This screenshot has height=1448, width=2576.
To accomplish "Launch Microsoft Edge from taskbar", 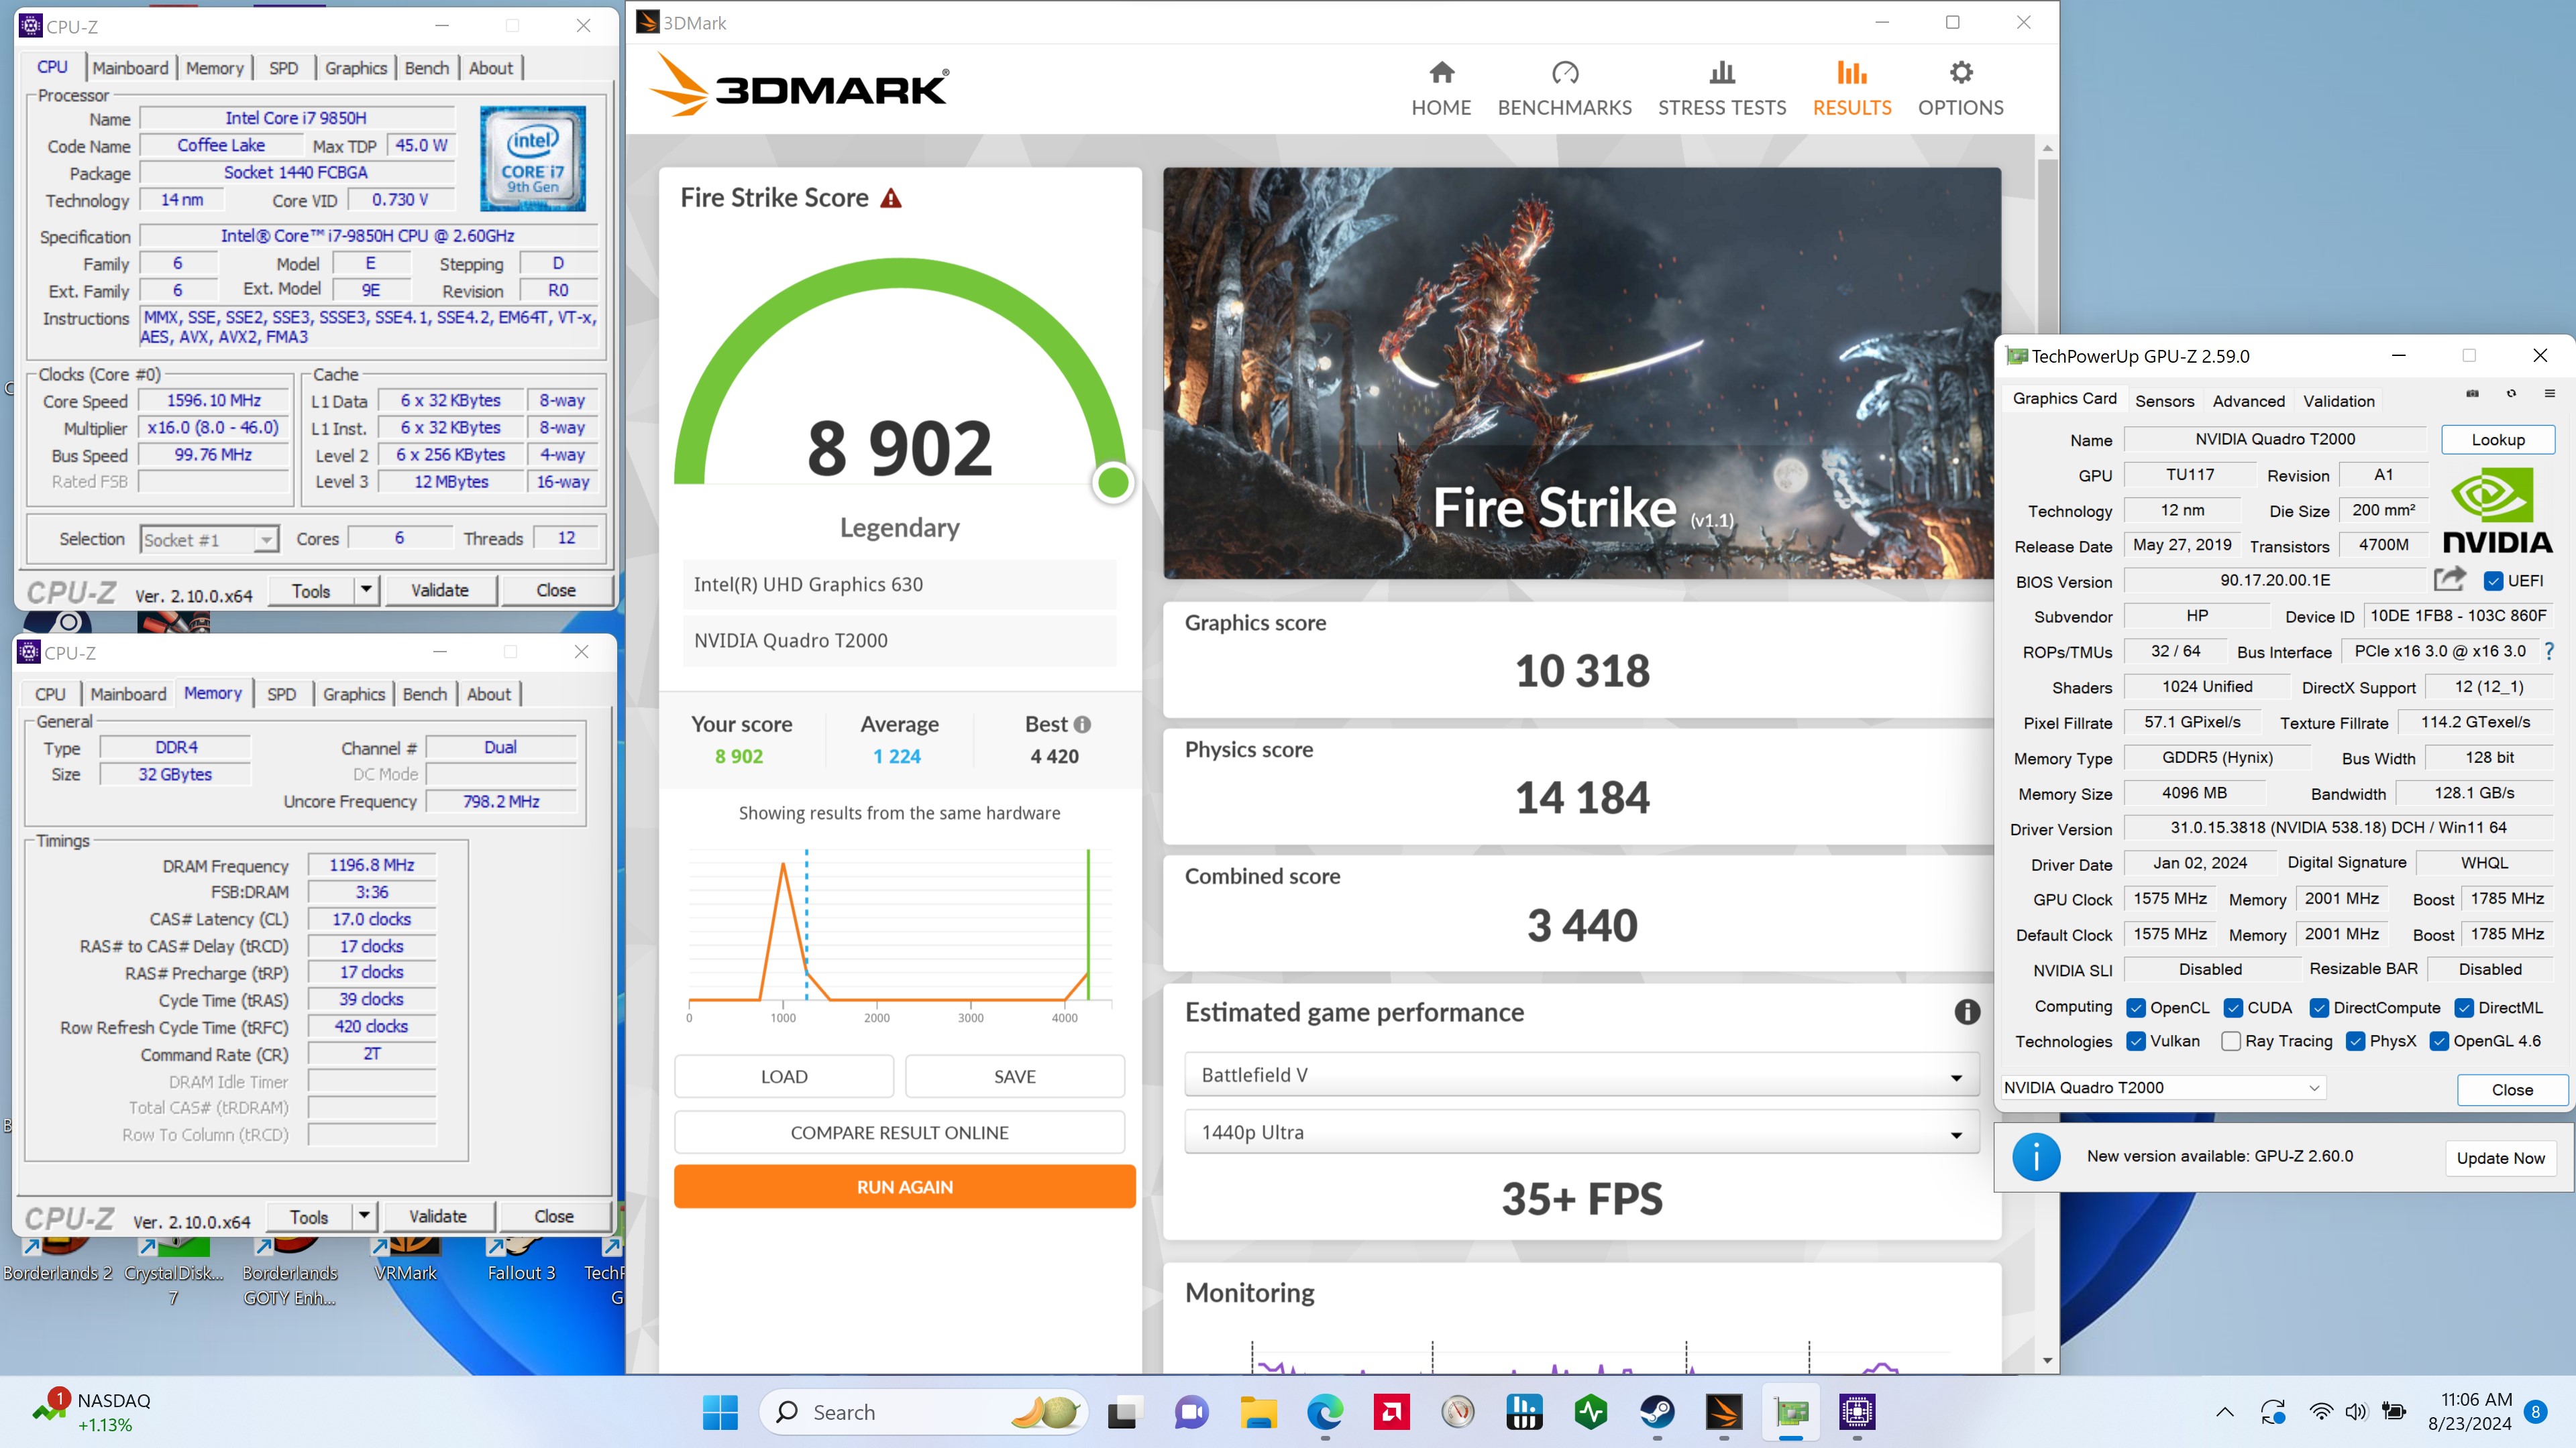I will 1325,1412.
